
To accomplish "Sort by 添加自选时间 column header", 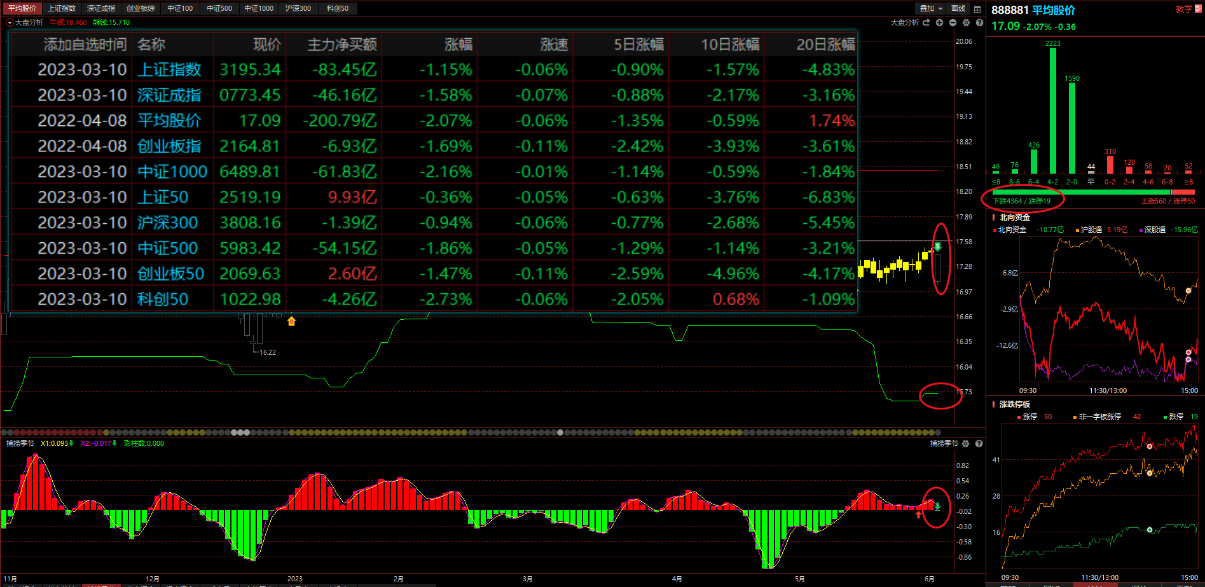I will [85, 45].
